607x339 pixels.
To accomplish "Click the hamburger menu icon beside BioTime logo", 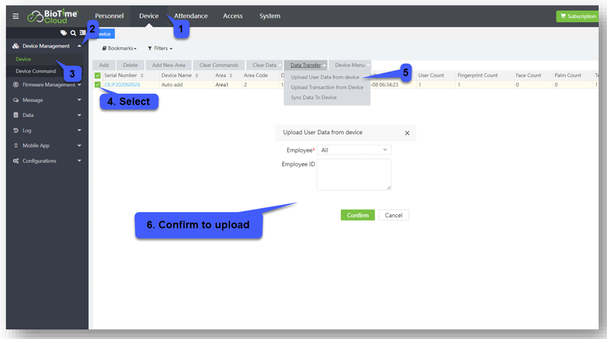I will pos(16,16).
